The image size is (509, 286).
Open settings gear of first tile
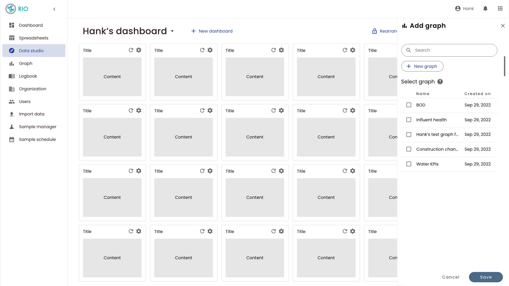coord(139,50)
